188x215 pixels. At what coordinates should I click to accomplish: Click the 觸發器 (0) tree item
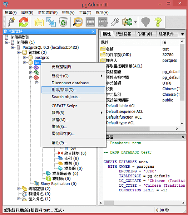[73, 168]
